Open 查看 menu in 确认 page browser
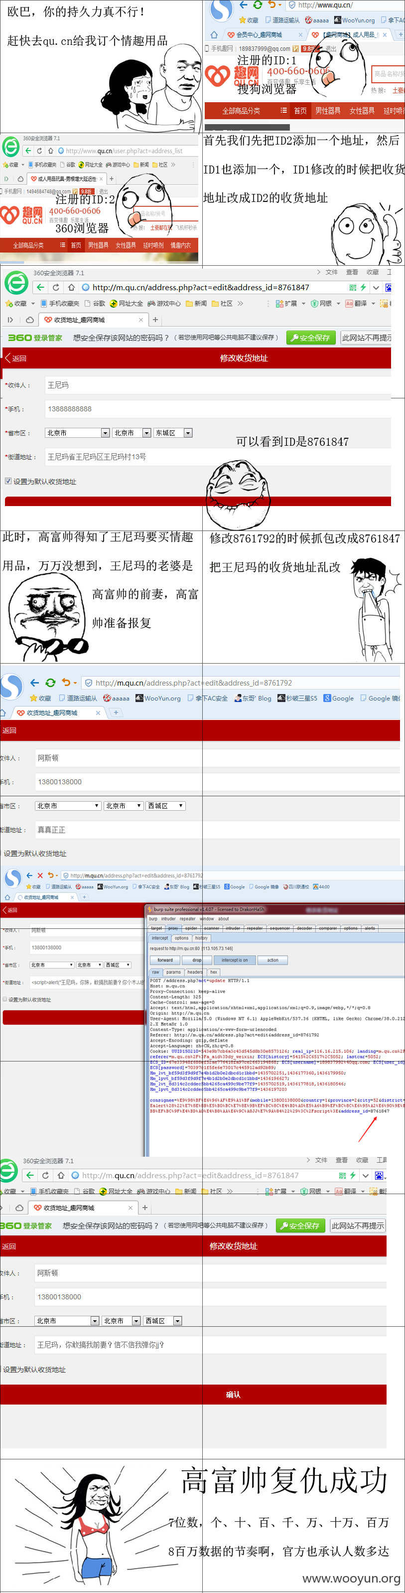The image size is (405, 1593). point(342,1160)
